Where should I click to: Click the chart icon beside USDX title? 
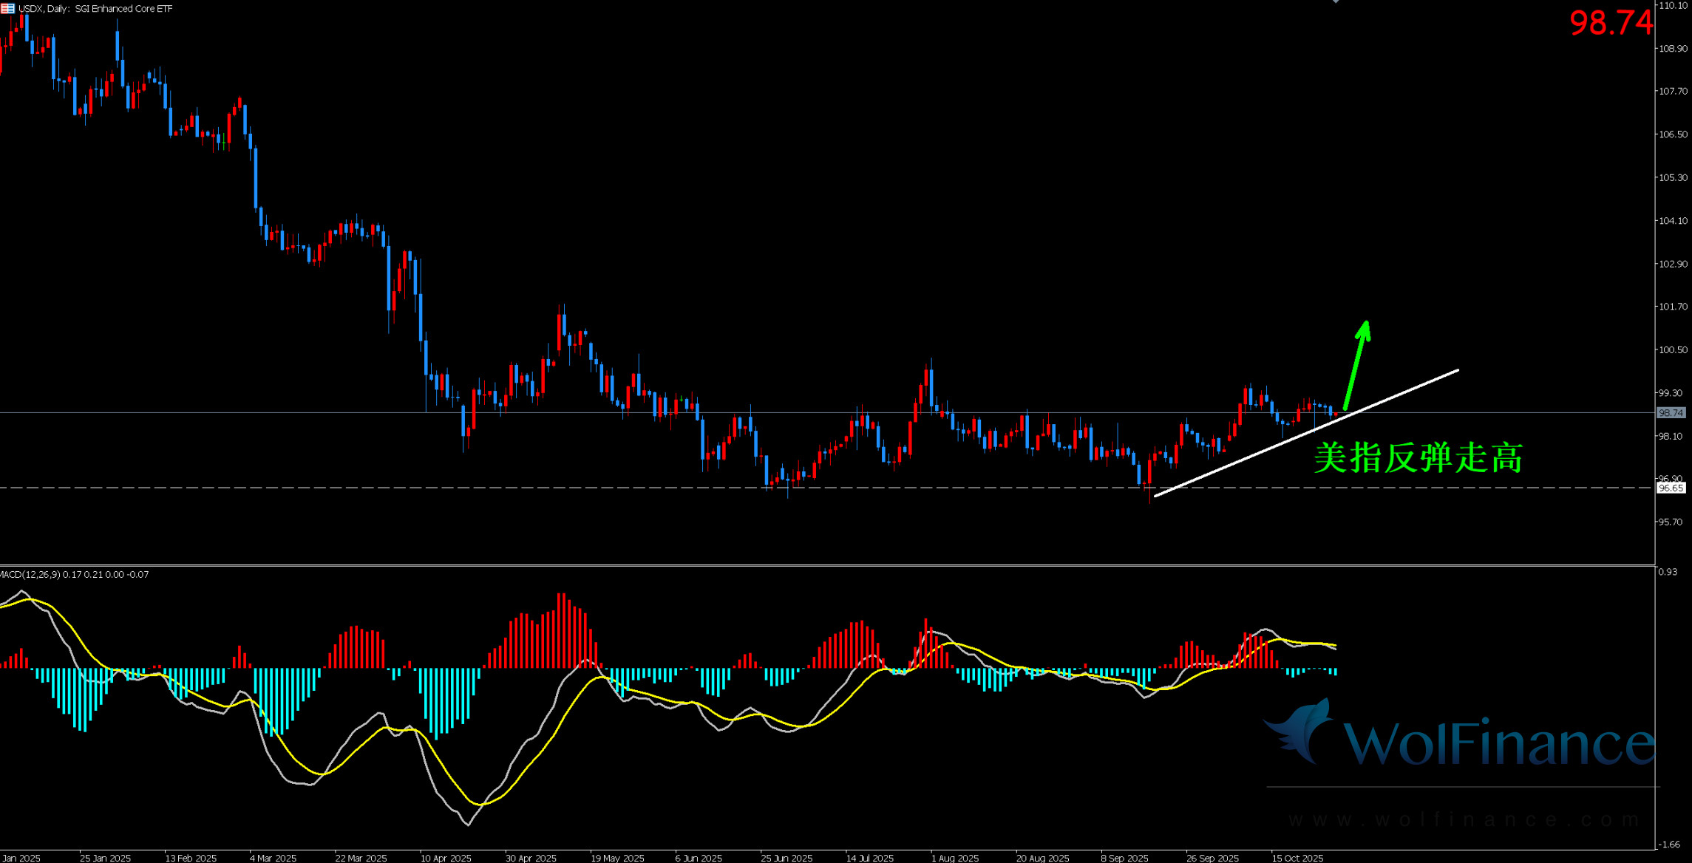[x=7, y=8]
